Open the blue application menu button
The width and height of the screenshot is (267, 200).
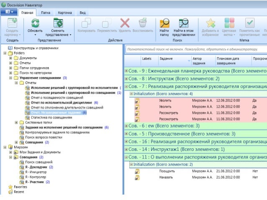(x=9, y=12)
